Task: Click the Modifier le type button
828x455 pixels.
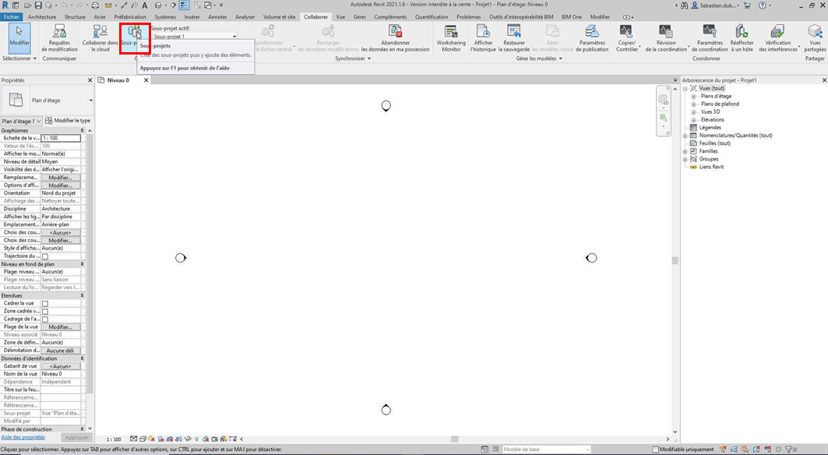Action: coord(68,121)
